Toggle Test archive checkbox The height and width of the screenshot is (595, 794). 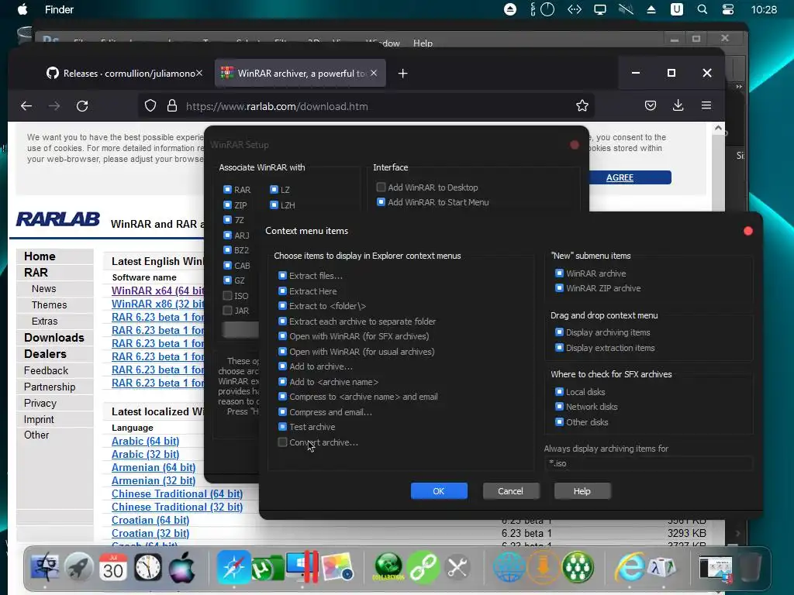point(282,427)
